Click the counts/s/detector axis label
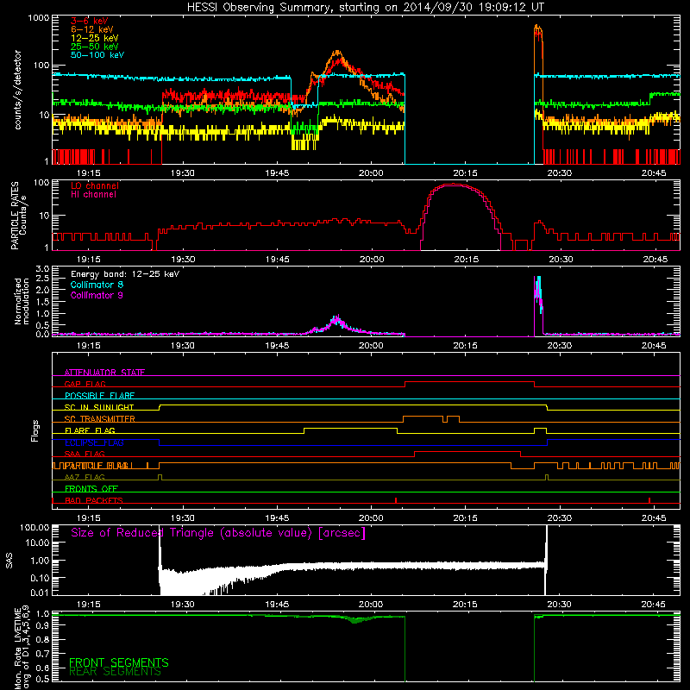Viewport: 690px width, 690px height. (x=17, y=90)
